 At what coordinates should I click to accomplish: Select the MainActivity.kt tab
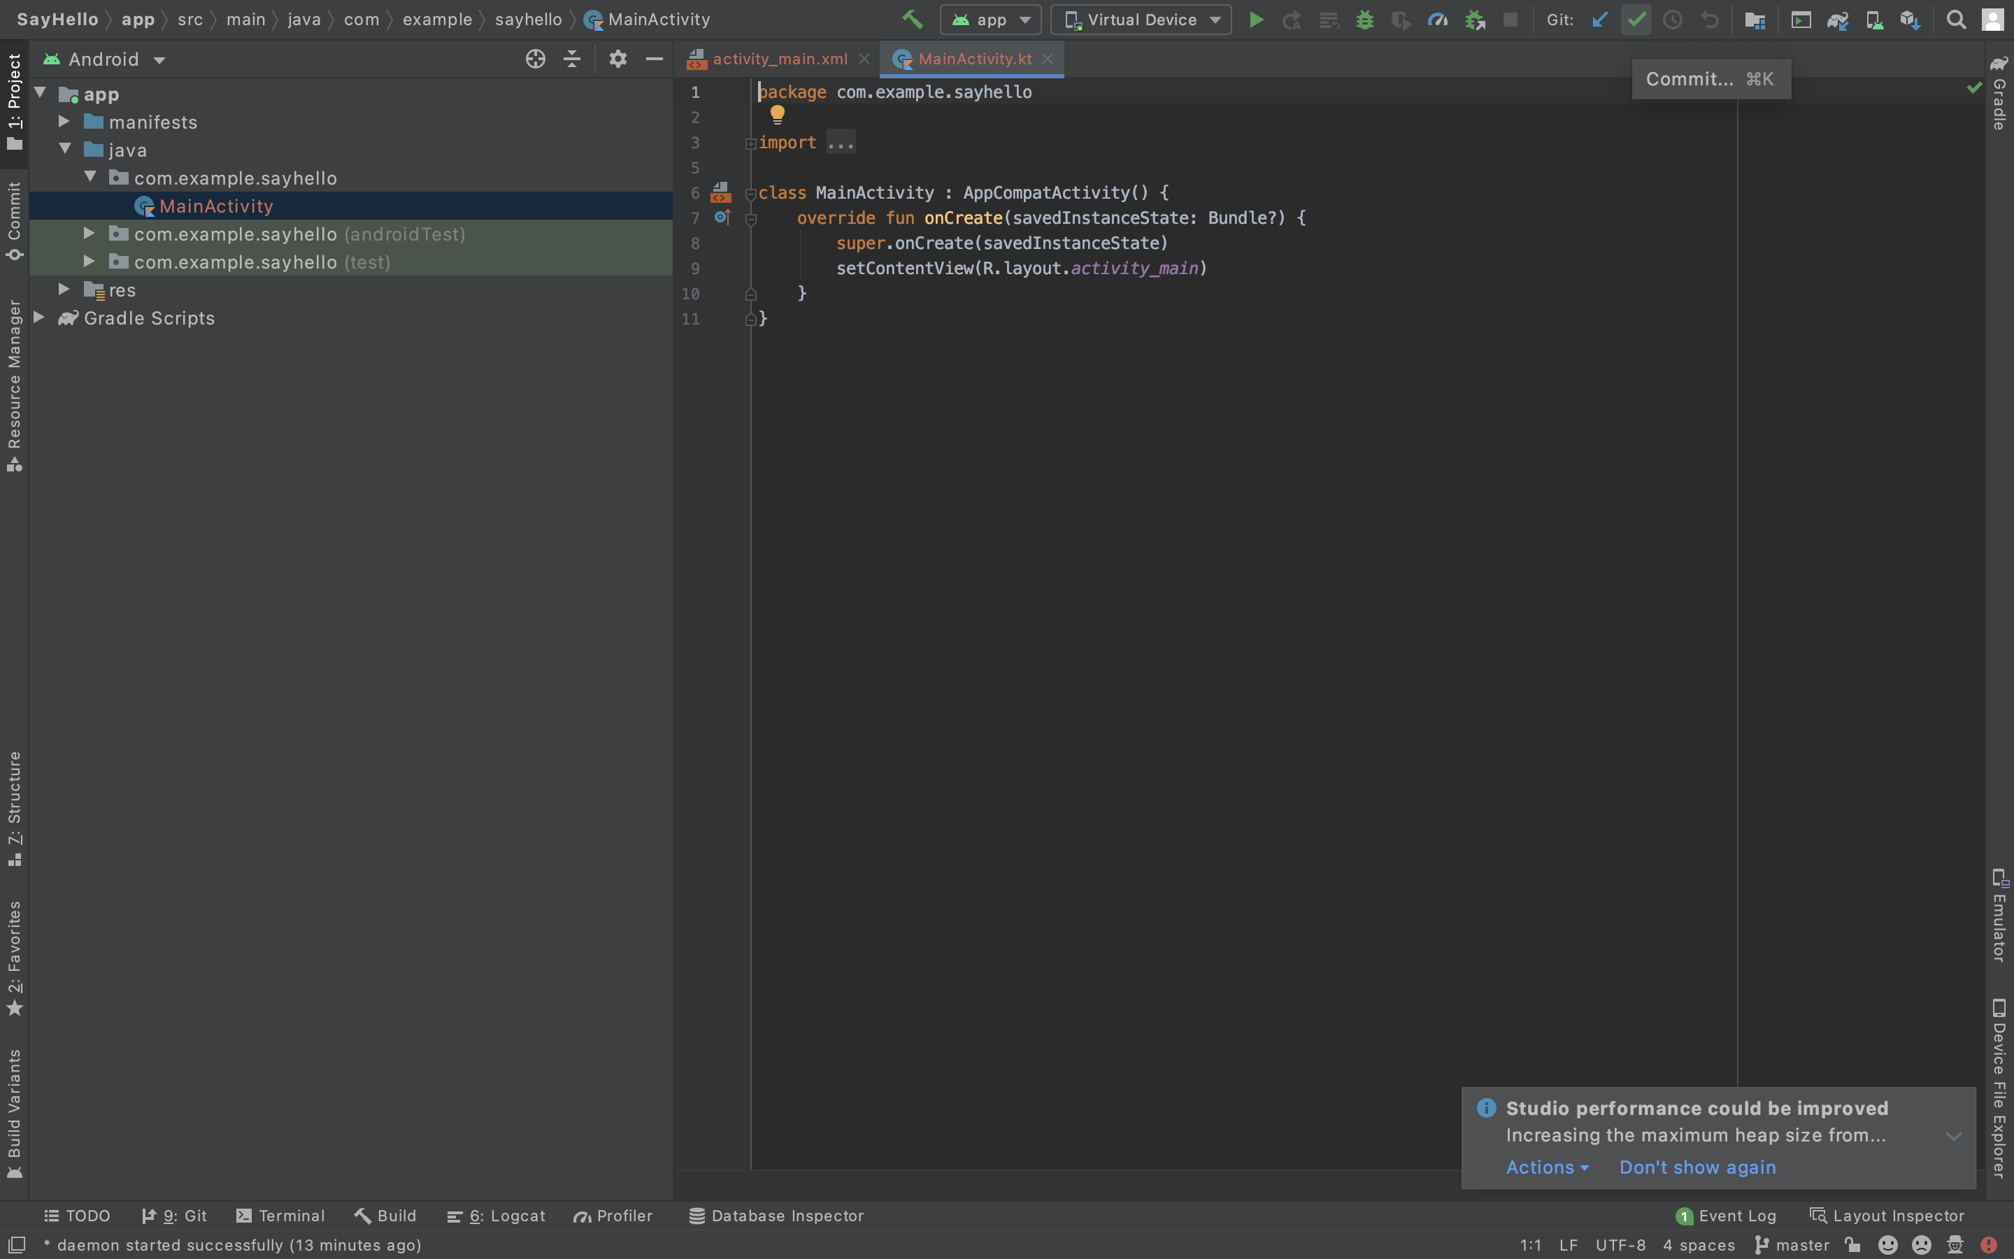[x=973, y=59]
